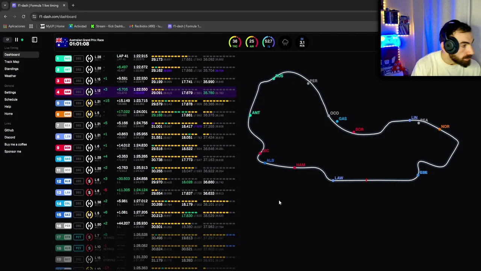Click the hard tyre icon on RUS row
Image resolution: width=481 pixels, height=271 pixels.
[x=89, y=58]
